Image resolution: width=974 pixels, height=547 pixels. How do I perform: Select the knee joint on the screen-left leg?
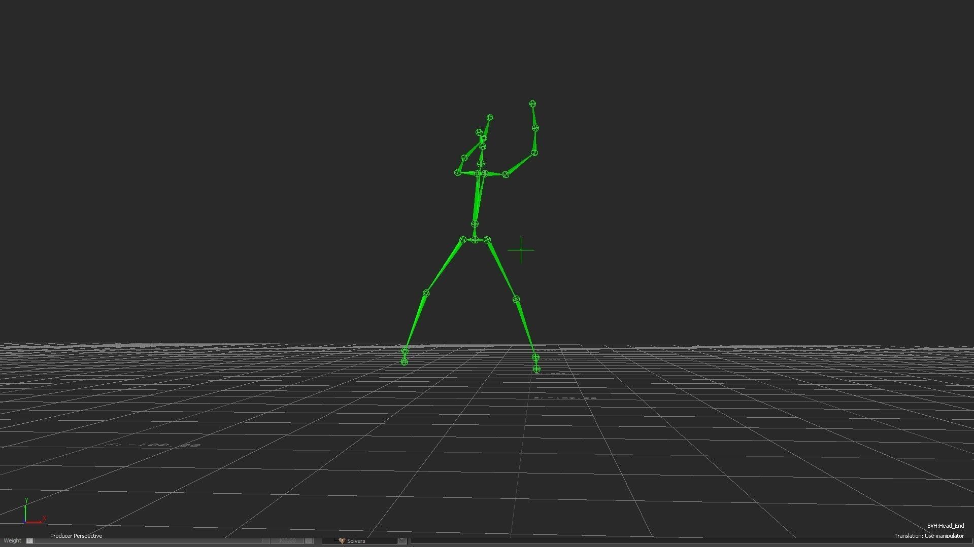[x=426, y=293]
